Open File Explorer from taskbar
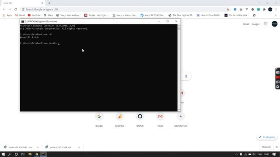 coord(30,154)
